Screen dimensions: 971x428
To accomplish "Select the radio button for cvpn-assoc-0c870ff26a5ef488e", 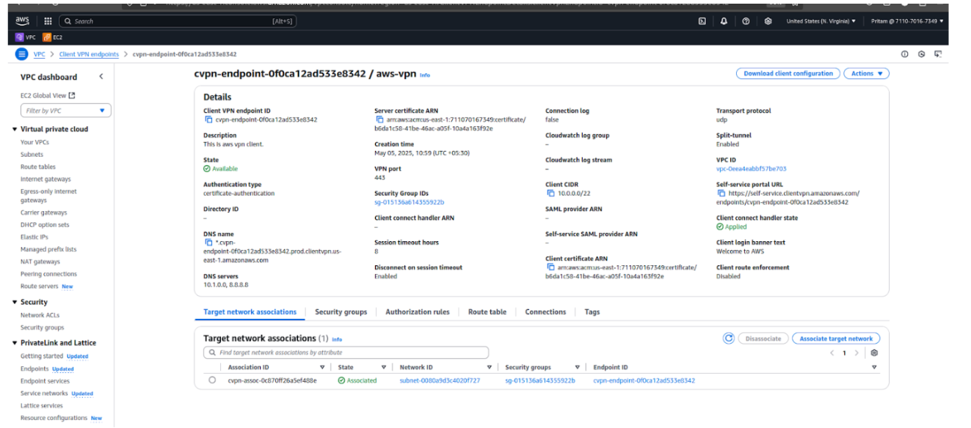I will 213,380.
